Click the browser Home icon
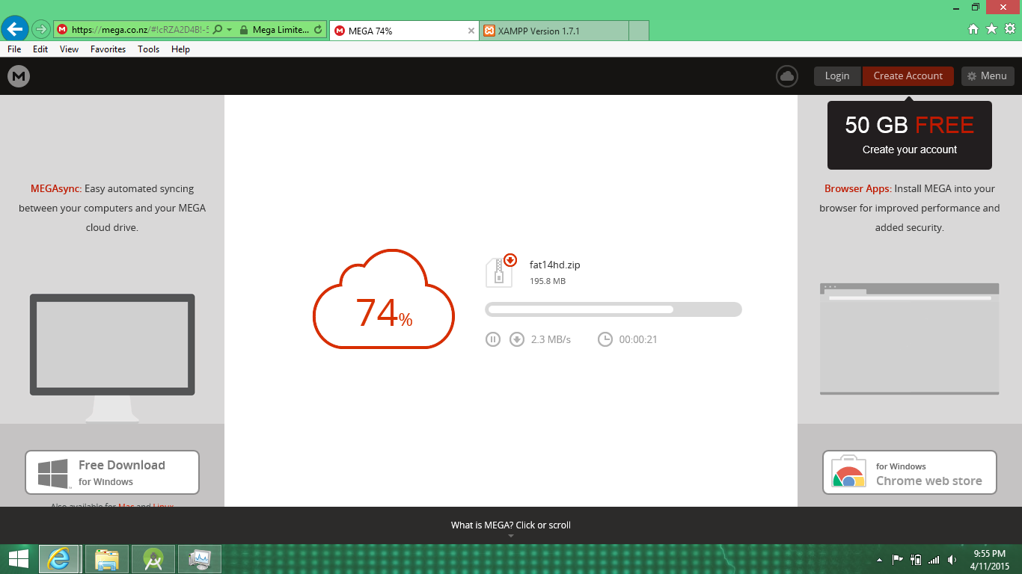The height and width of the screenshot is (574, 1022). (x=973, y=29)
